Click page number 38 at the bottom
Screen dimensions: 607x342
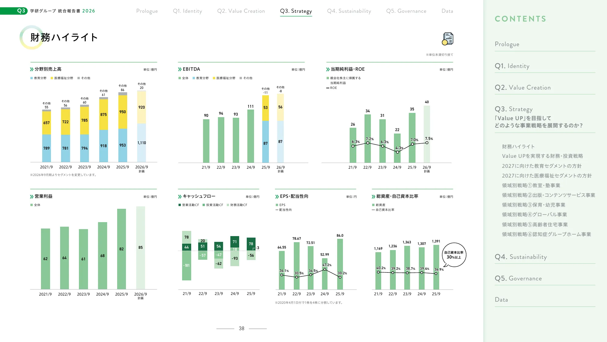[242, 329]
